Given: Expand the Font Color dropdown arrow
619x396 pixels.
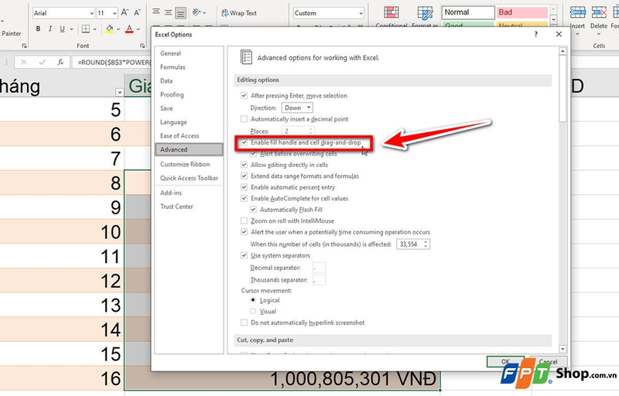Looking at the screenshot, I should pyautogui.click(x=139, y=29).
